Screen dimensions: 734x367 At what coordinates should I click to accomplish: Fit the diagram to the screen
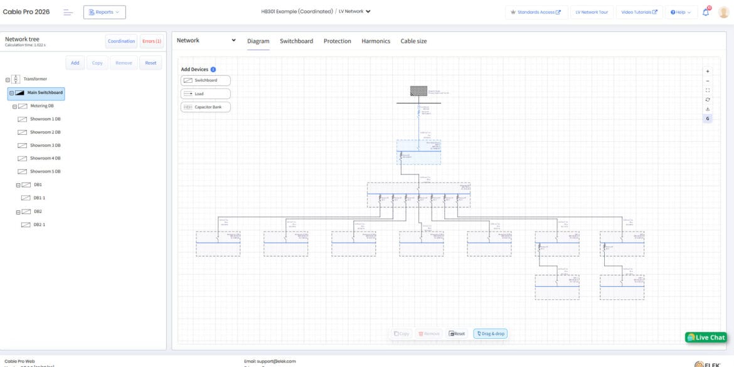pos(707,90)
